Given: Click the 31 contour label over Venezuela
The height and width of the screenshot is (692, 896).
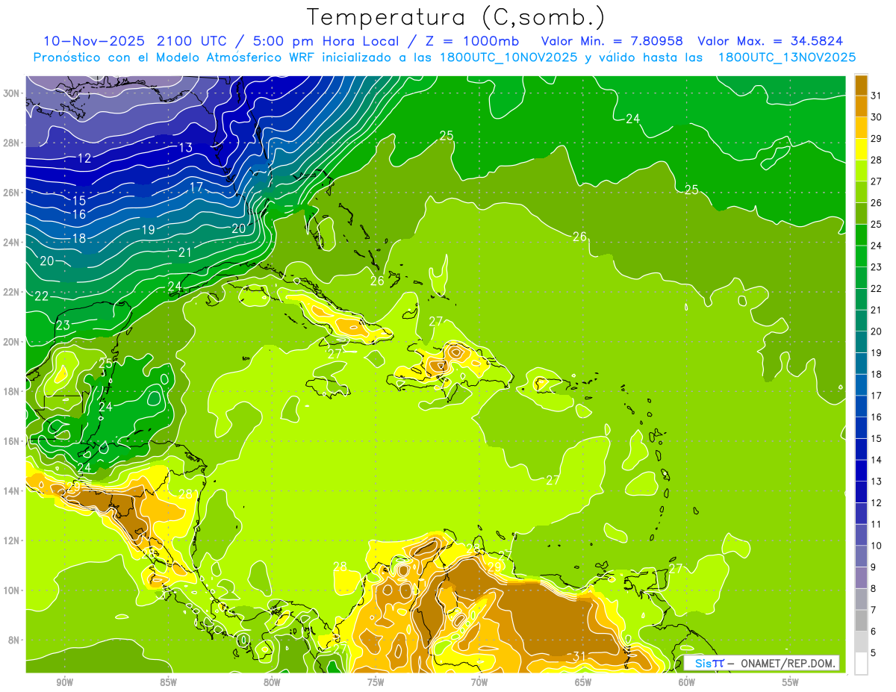Looking at the screenshot, I should pos(579,656).
